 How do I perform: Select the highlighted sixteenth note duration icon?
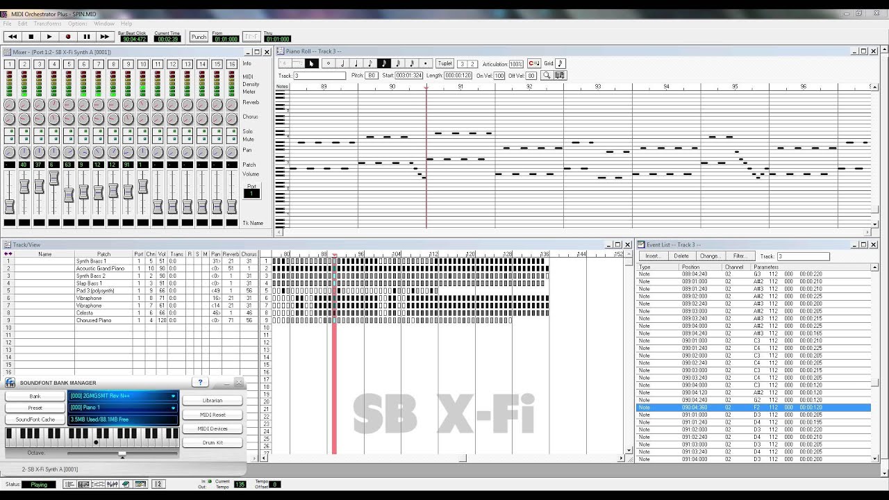[x=384, y=64]
